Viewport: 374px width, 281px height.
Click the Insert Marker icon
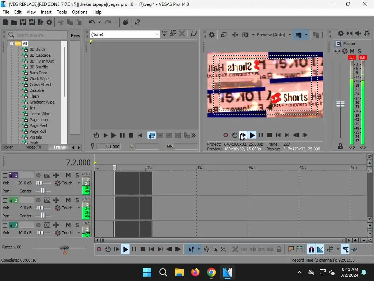click(x=291, y=250)
